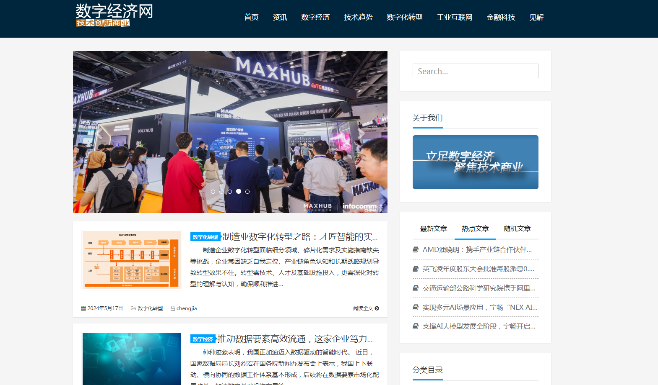Click the document icon beside 交通运输部公路科学研究院
This screenshot has height=385, width=658.
point(416,288)
